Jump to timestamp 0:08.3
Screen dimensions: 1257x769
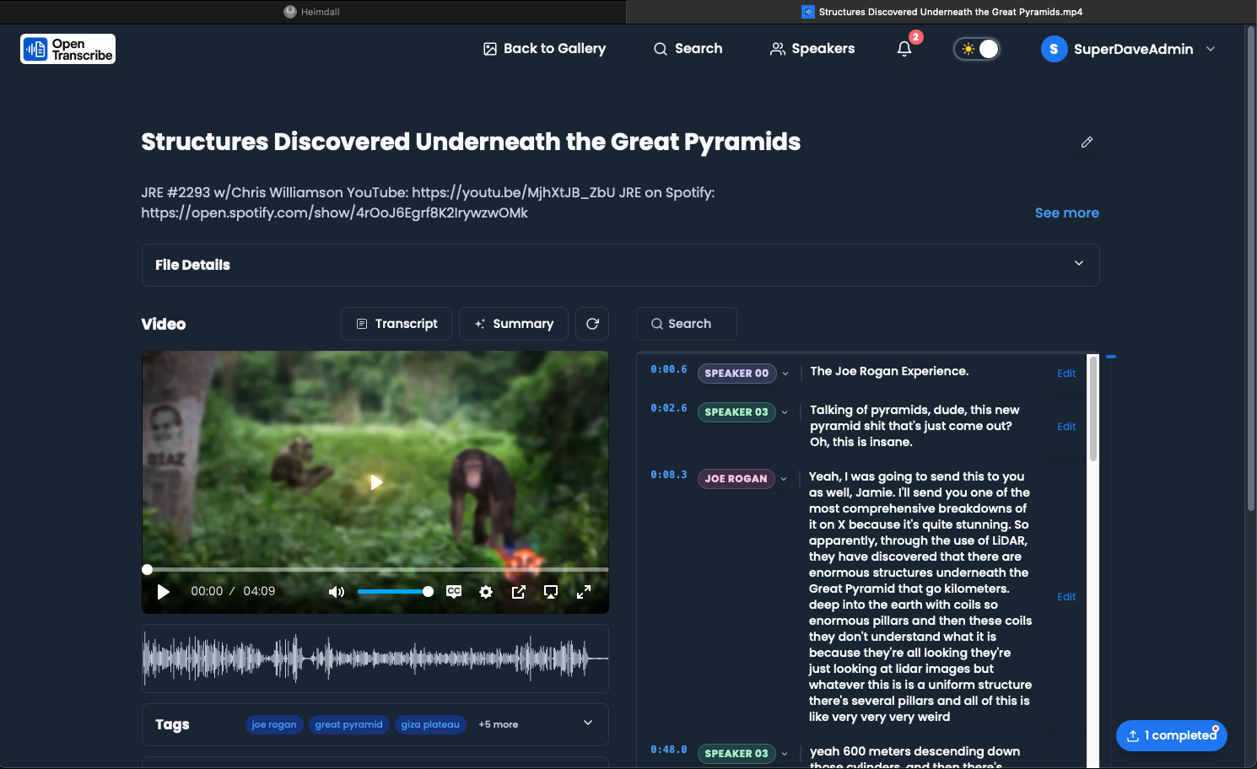point(668,475)
